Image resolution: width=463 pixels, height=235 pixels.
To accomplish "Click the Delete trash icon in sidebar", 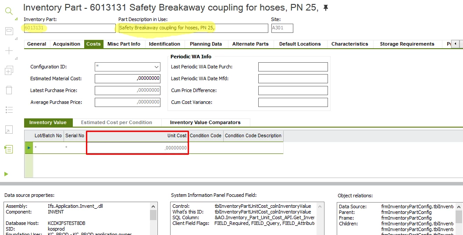I will pos(9,90).
